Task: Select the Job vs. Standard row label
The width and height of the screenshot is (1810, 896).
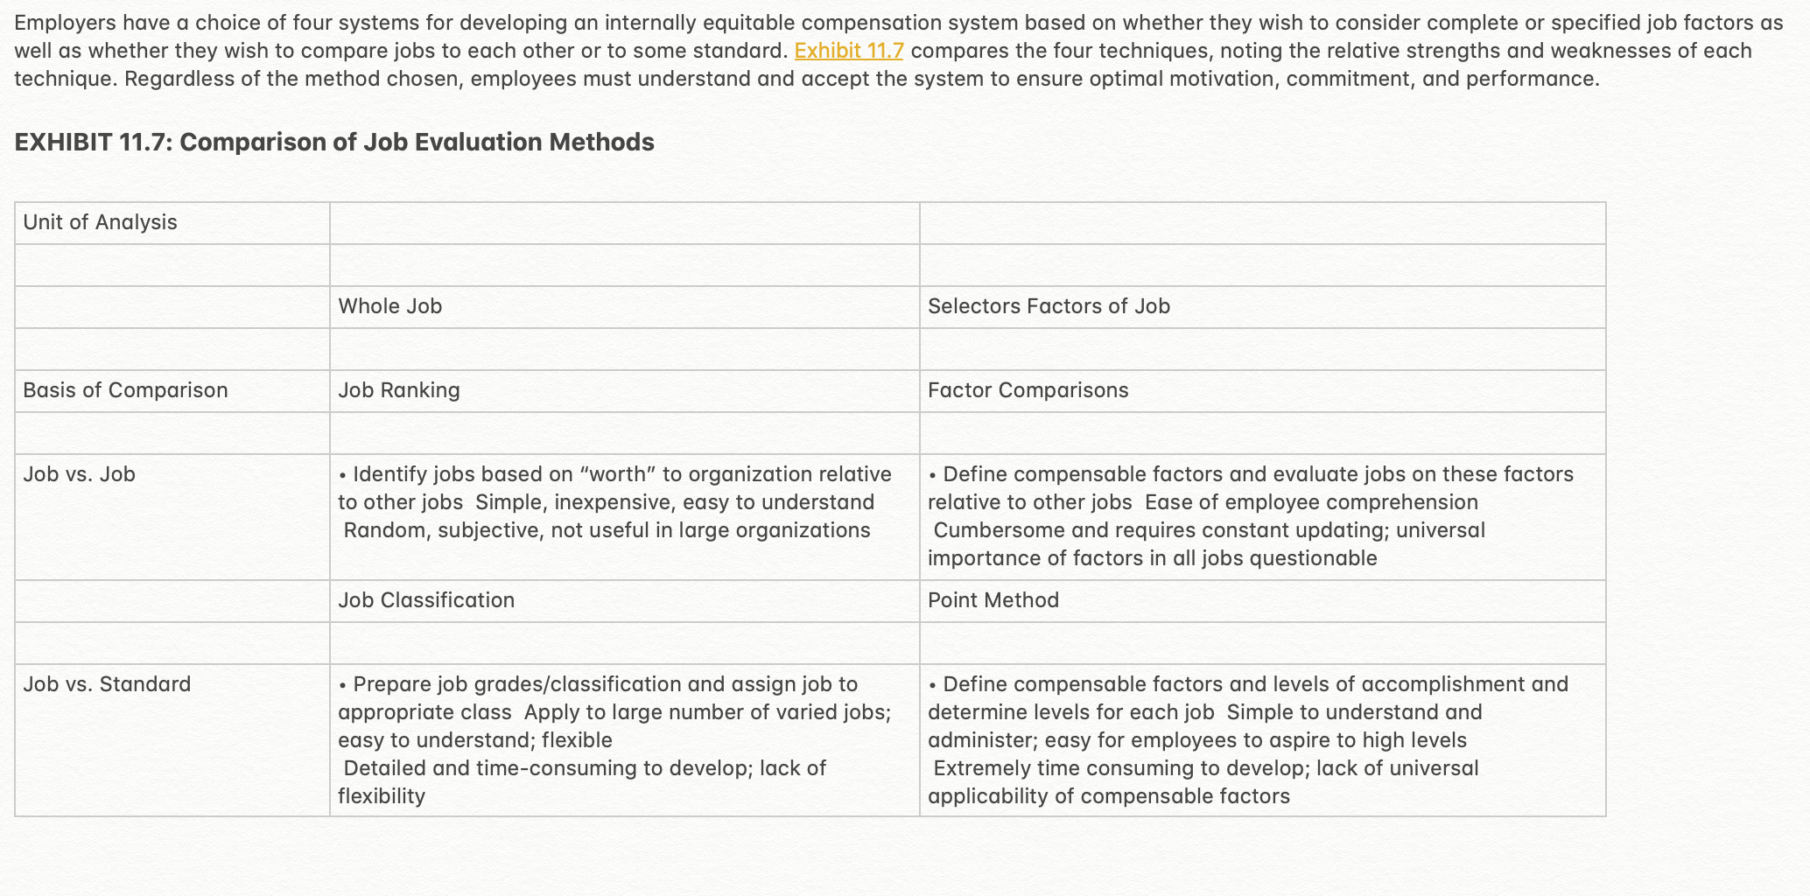Action: tap(172, 740)
